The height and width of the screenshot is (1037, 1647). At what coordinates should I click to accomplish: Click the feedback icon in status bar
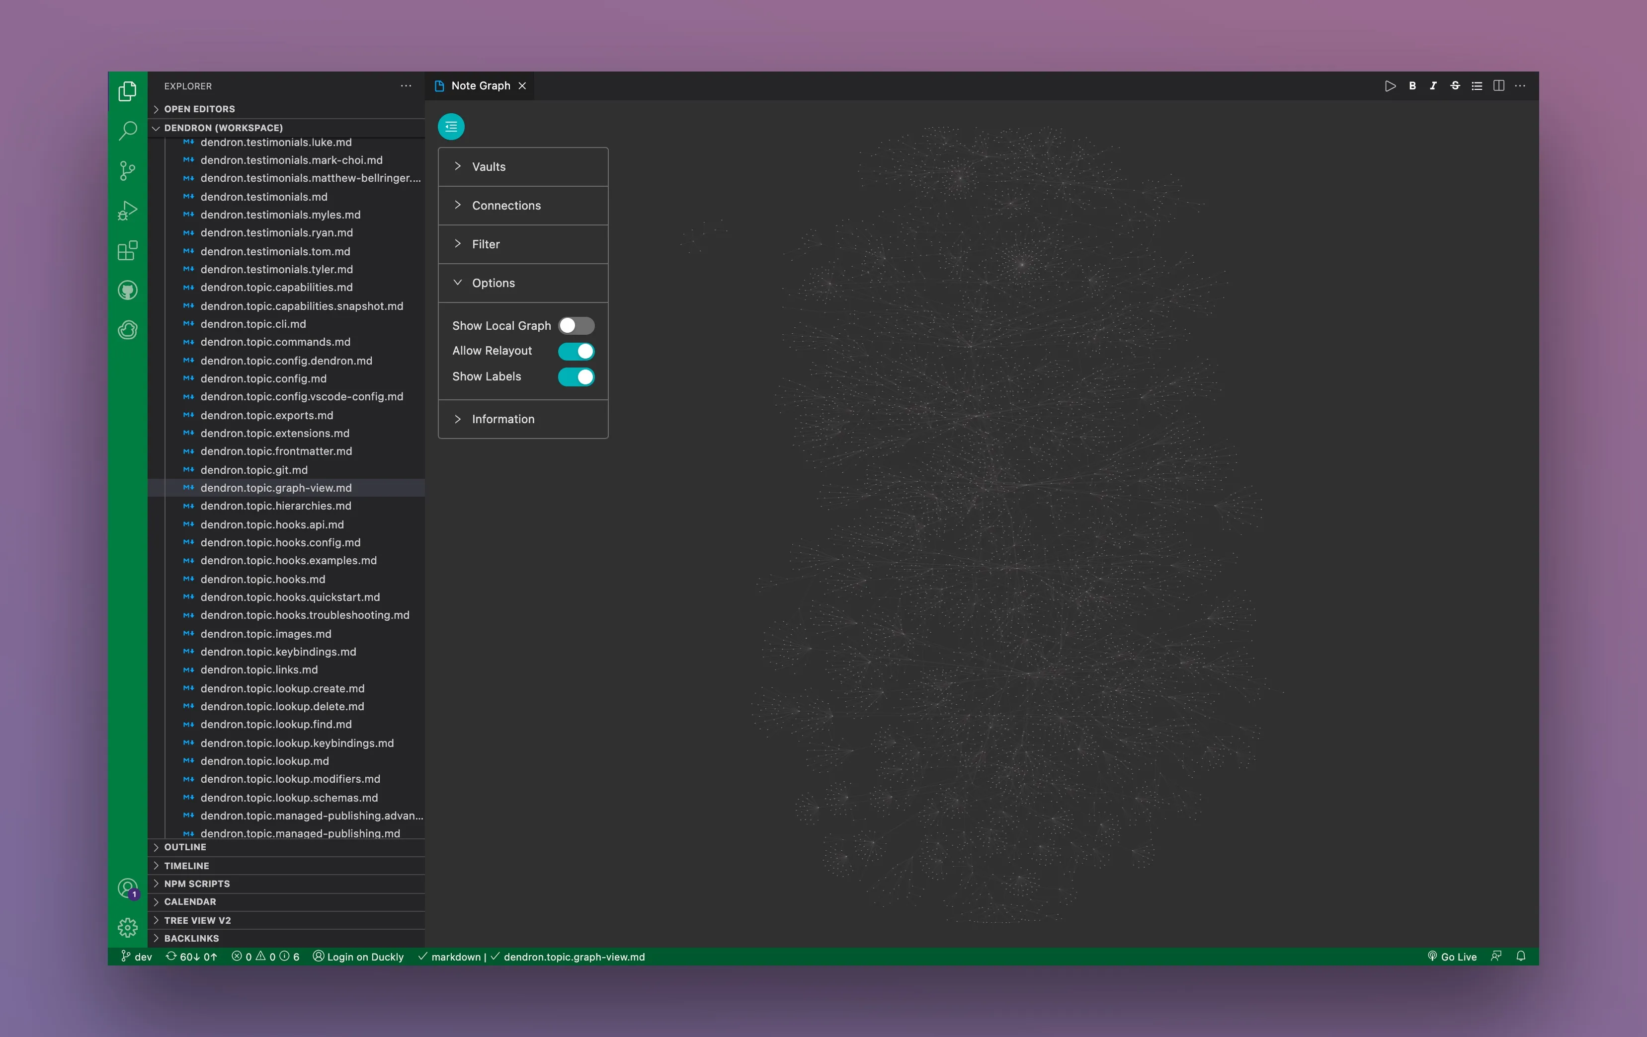click(1496, 957)
